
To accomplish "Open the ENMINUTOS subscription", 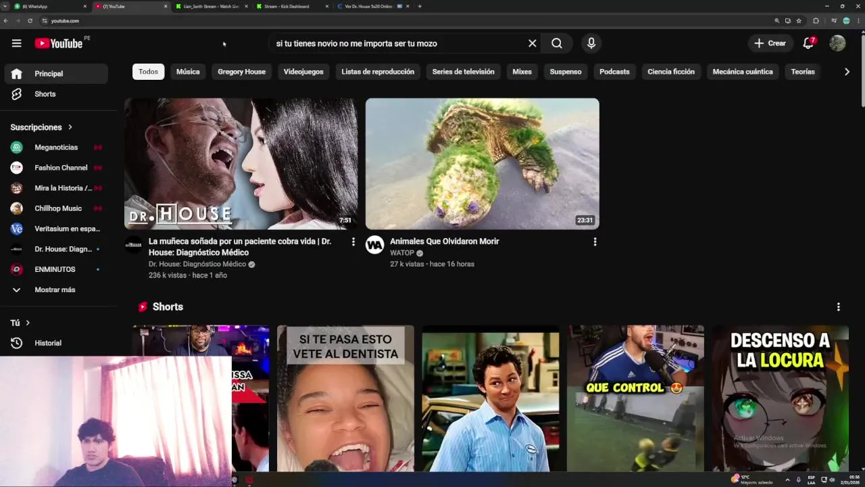I will tap(56, 269).
